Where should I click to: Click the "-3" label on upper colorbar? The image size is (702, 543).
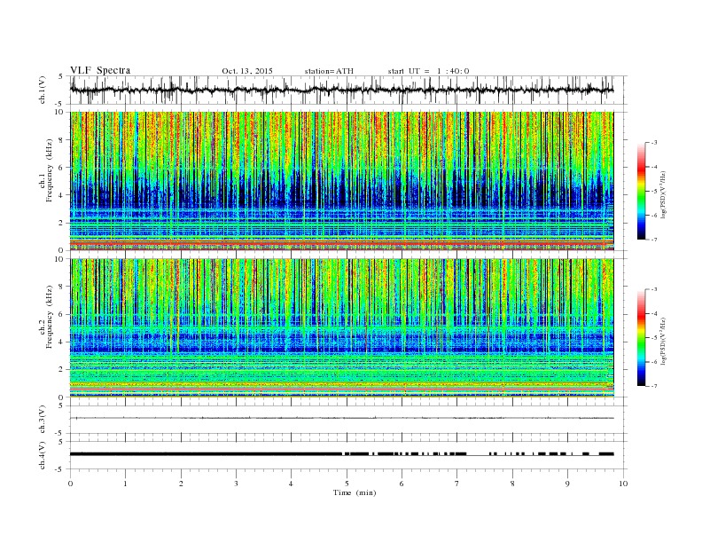coord(654,143)
